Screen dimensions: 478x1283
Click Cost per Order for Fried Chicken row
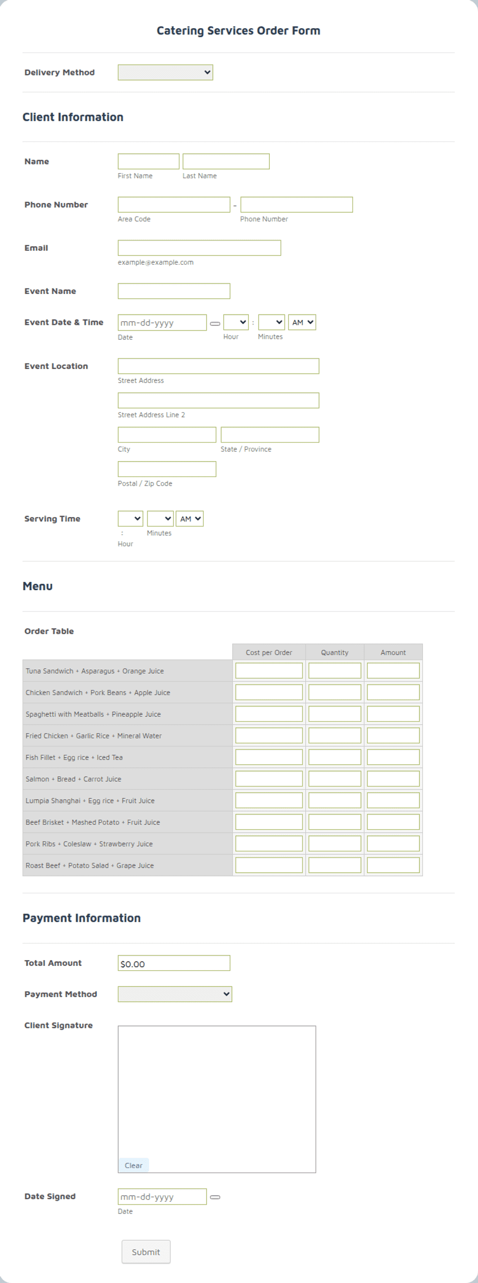pos(269,736)
